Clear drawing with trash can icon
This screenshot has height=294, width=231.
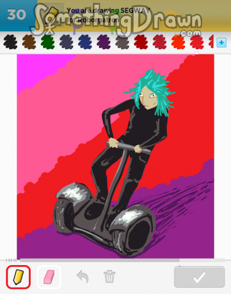[110, 276]
